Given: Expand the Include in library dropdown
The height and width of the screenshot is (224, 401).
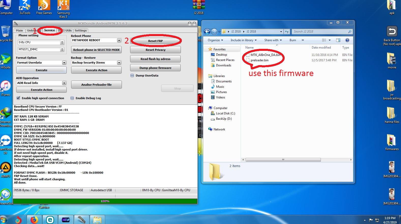Looking at the screenshot, I should pos(244,40).
